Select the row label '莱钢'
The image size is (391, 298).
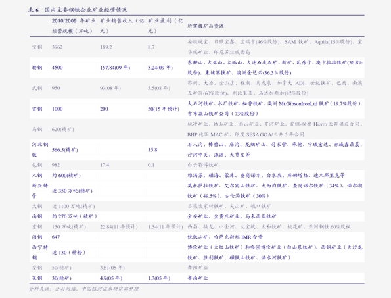coord(37,278)
